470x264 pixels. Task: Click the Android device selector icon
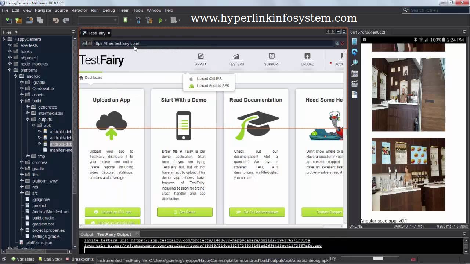[x=125, y=21]
